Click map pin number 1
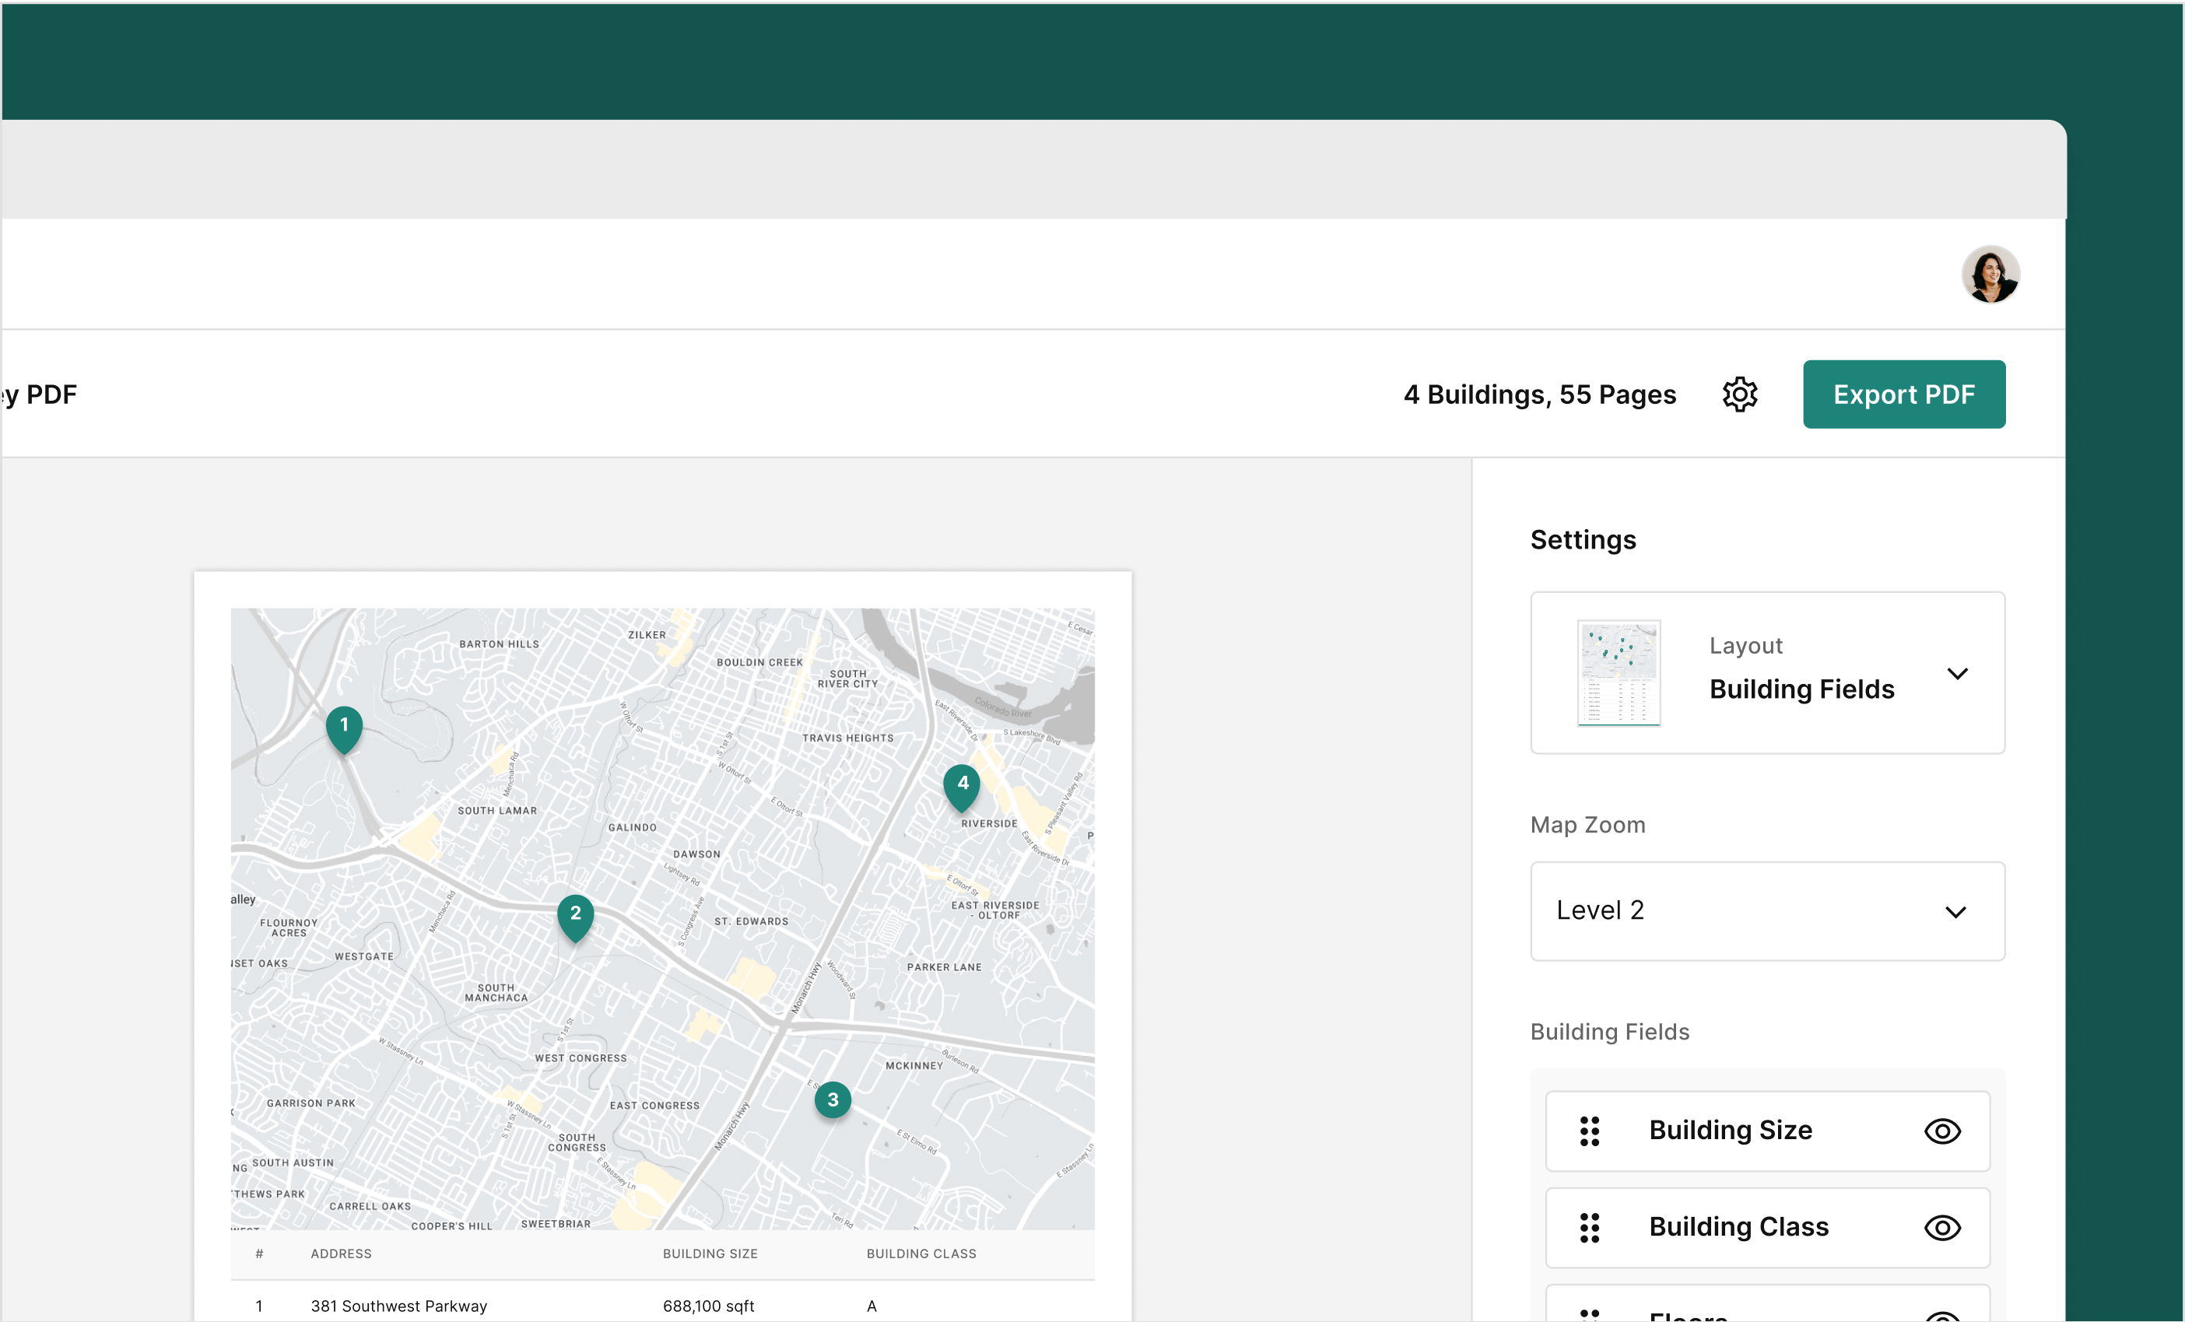 click(x=344, y=726)
